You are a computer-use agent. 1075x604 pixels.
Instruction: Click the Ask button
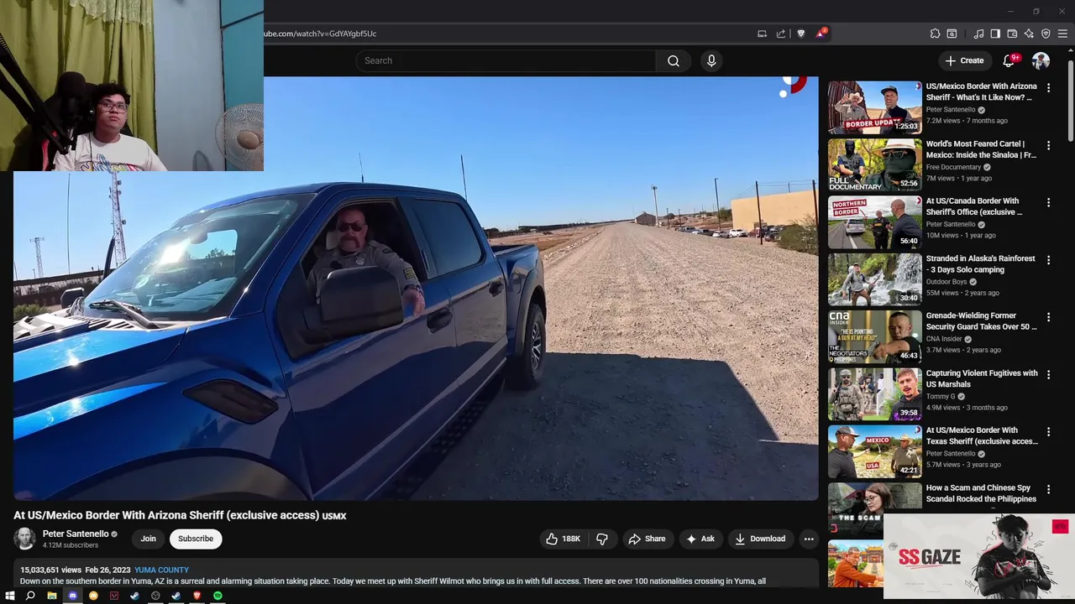click(700, 539)
